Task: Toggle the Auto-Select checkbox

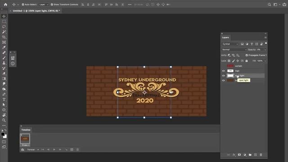Action: click(23, 4)
